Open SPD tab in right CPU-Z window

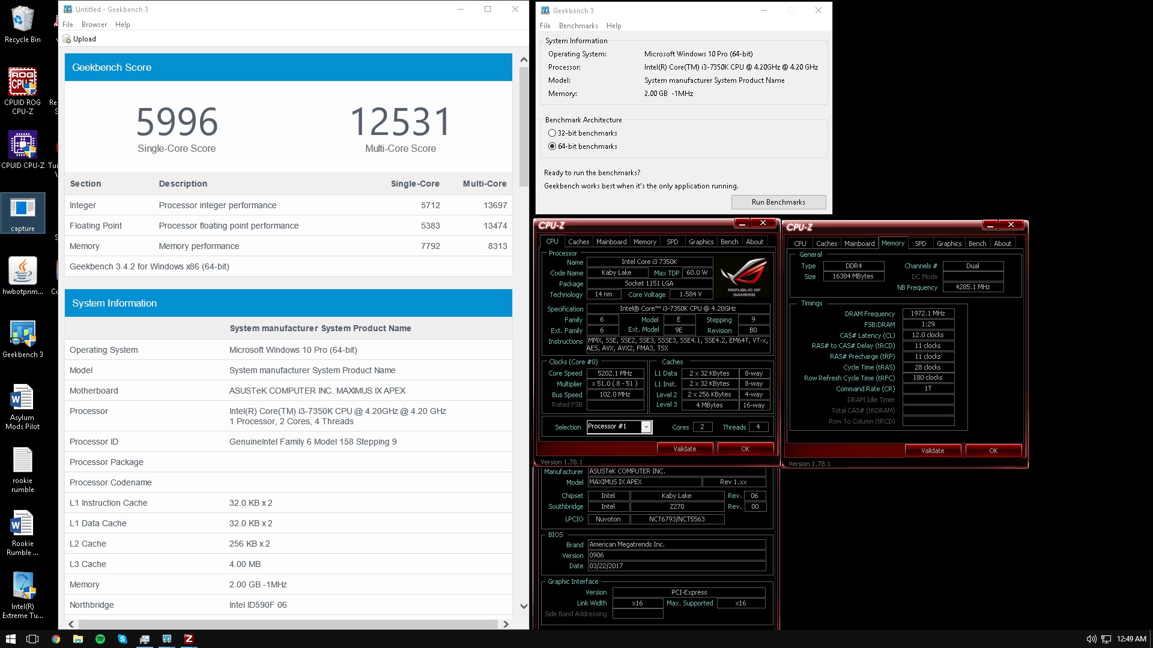tap(921, 244)
